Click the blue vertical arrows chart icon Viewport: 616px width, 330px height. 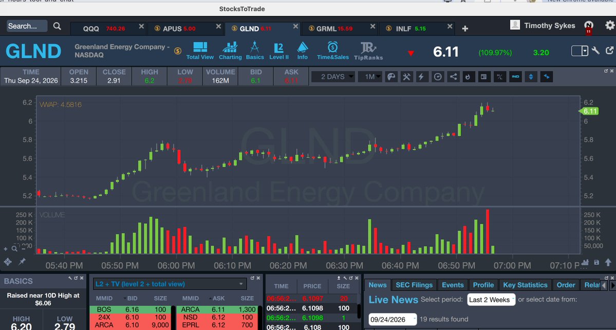point(531,77)
